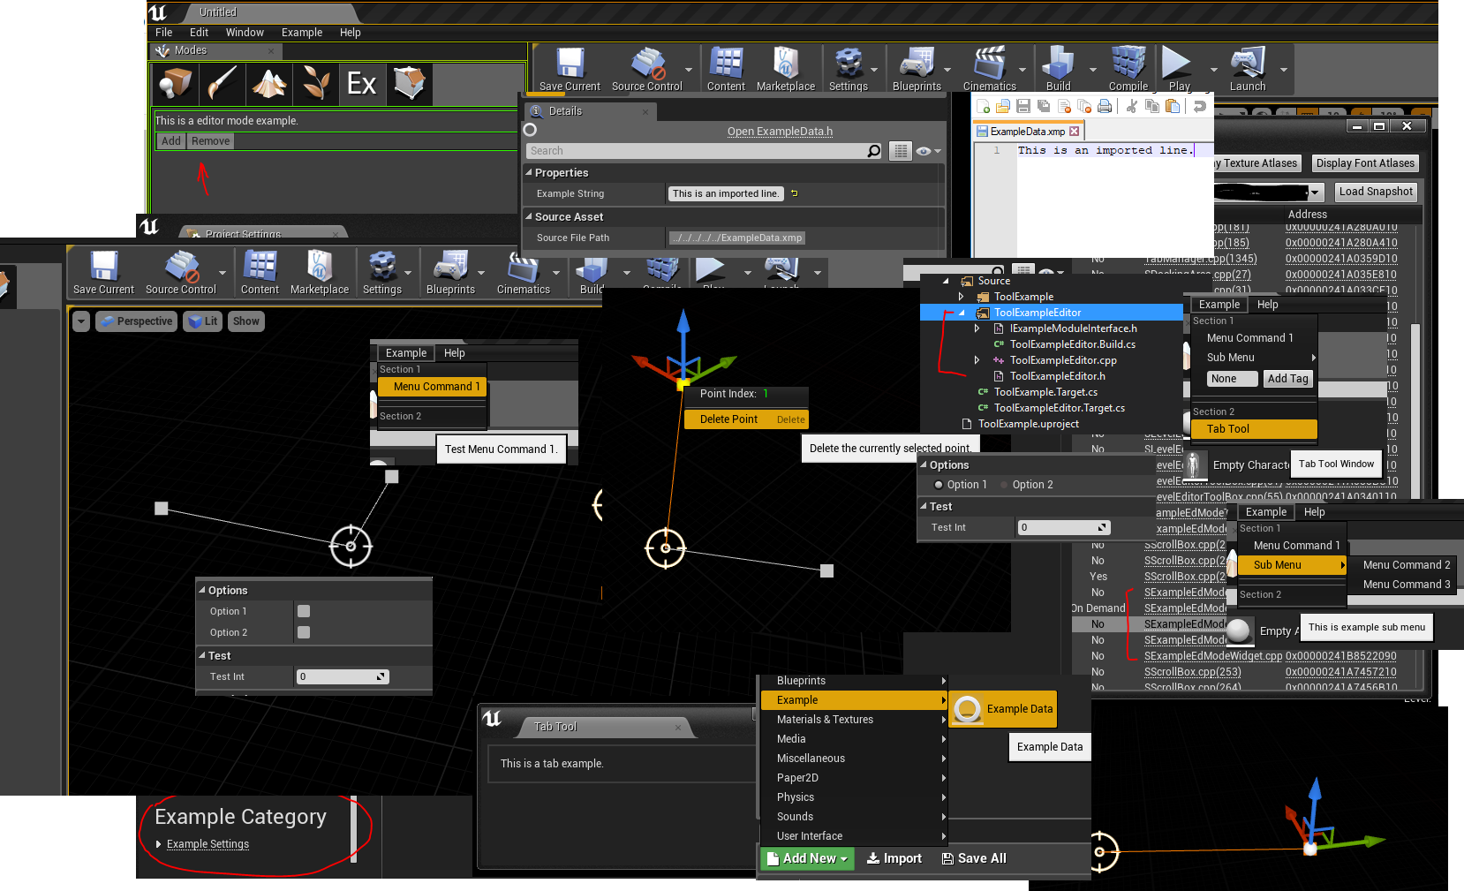Viewport: 1464px width, 891px height.
Task: Collapse the Source Asset section
Action: point(529,216)
